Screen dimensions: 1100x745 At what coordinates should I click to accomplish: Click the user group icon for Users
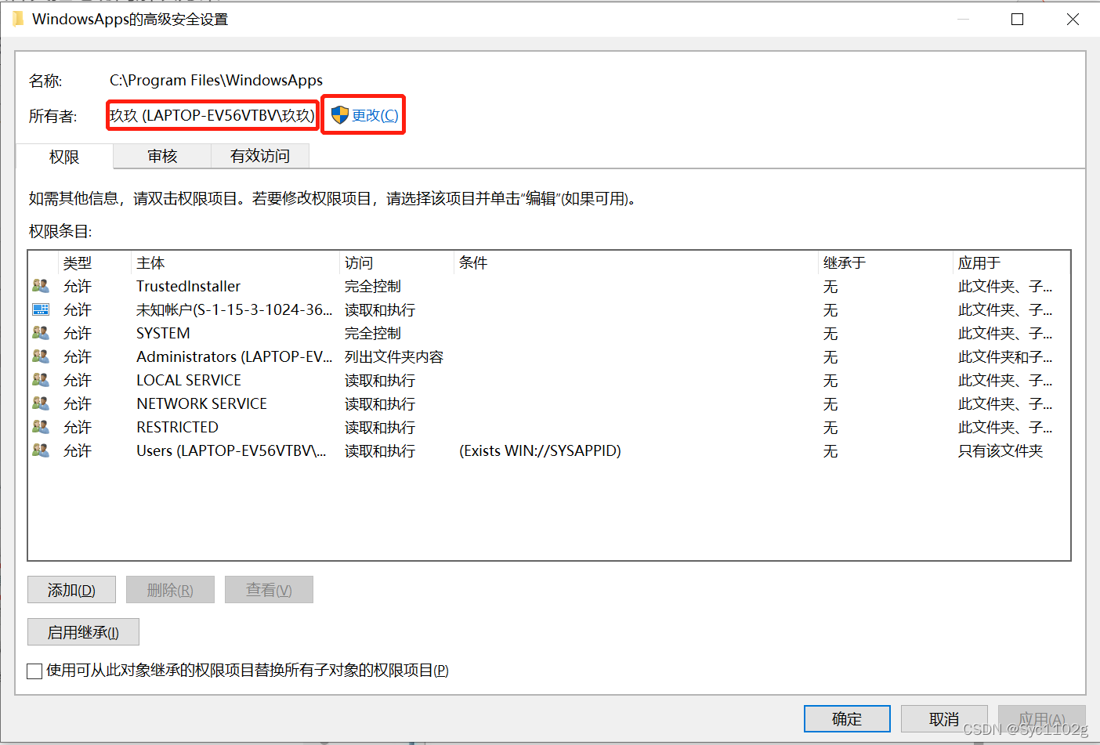(41, 450)
